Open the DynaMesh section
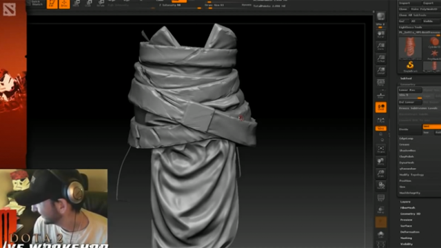Screen dimensions: 441x248 407,163
